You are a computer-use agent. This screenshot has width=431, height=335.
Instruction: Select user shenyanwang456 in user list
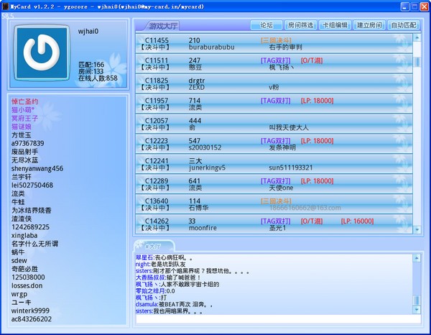coord(37,169)
